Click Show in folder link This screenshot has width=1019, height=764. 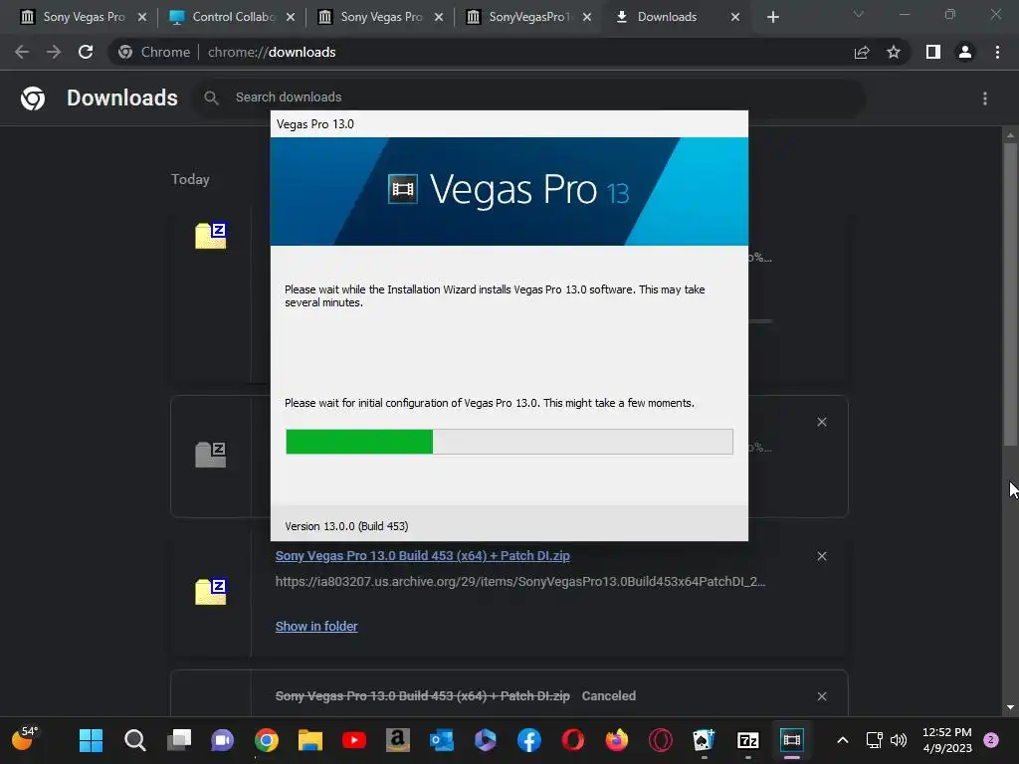pos(316,627)
